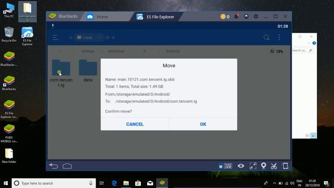Select the Android breadcrumb
Screen dimensions: 334x188
173,51
